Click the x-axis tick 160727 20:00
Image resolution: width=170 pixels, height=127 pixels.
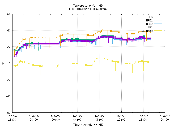click(x=165, y=118)
